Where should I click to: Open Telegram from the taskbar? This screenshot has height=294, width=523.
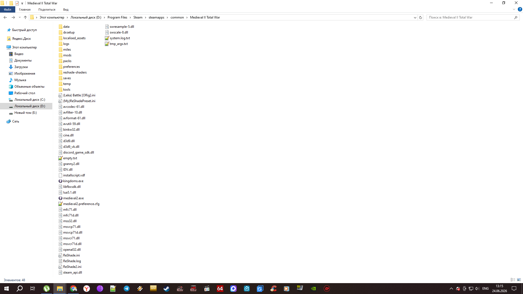(127, 289)
